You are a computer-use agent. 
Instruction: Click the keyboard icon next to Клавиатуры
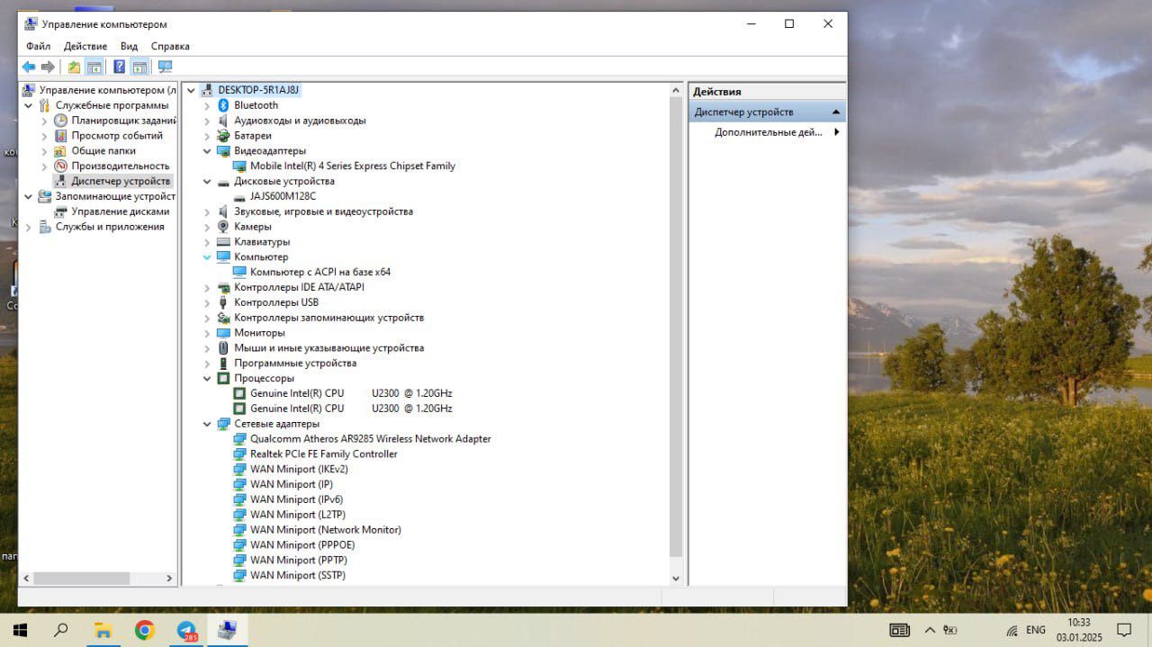(x=224, y=242)
